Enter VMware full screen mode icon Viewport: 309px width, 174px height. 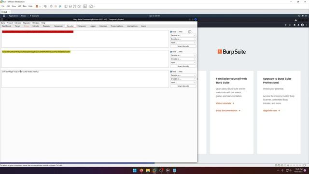pyautogui.click(x=75, y=6)
